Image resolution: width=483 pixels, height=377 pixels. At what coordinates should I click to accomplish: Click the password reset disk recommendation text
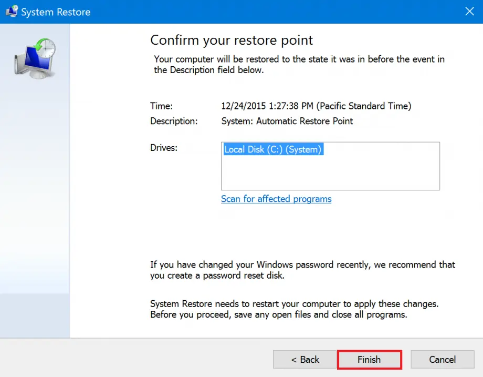pyautogui.click(x=302, y=270)
